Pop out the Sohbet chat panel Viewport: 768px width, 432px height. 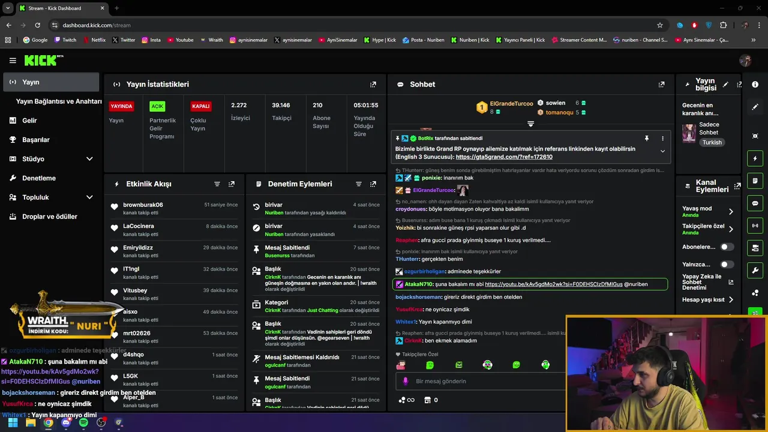tap(661, 85)
